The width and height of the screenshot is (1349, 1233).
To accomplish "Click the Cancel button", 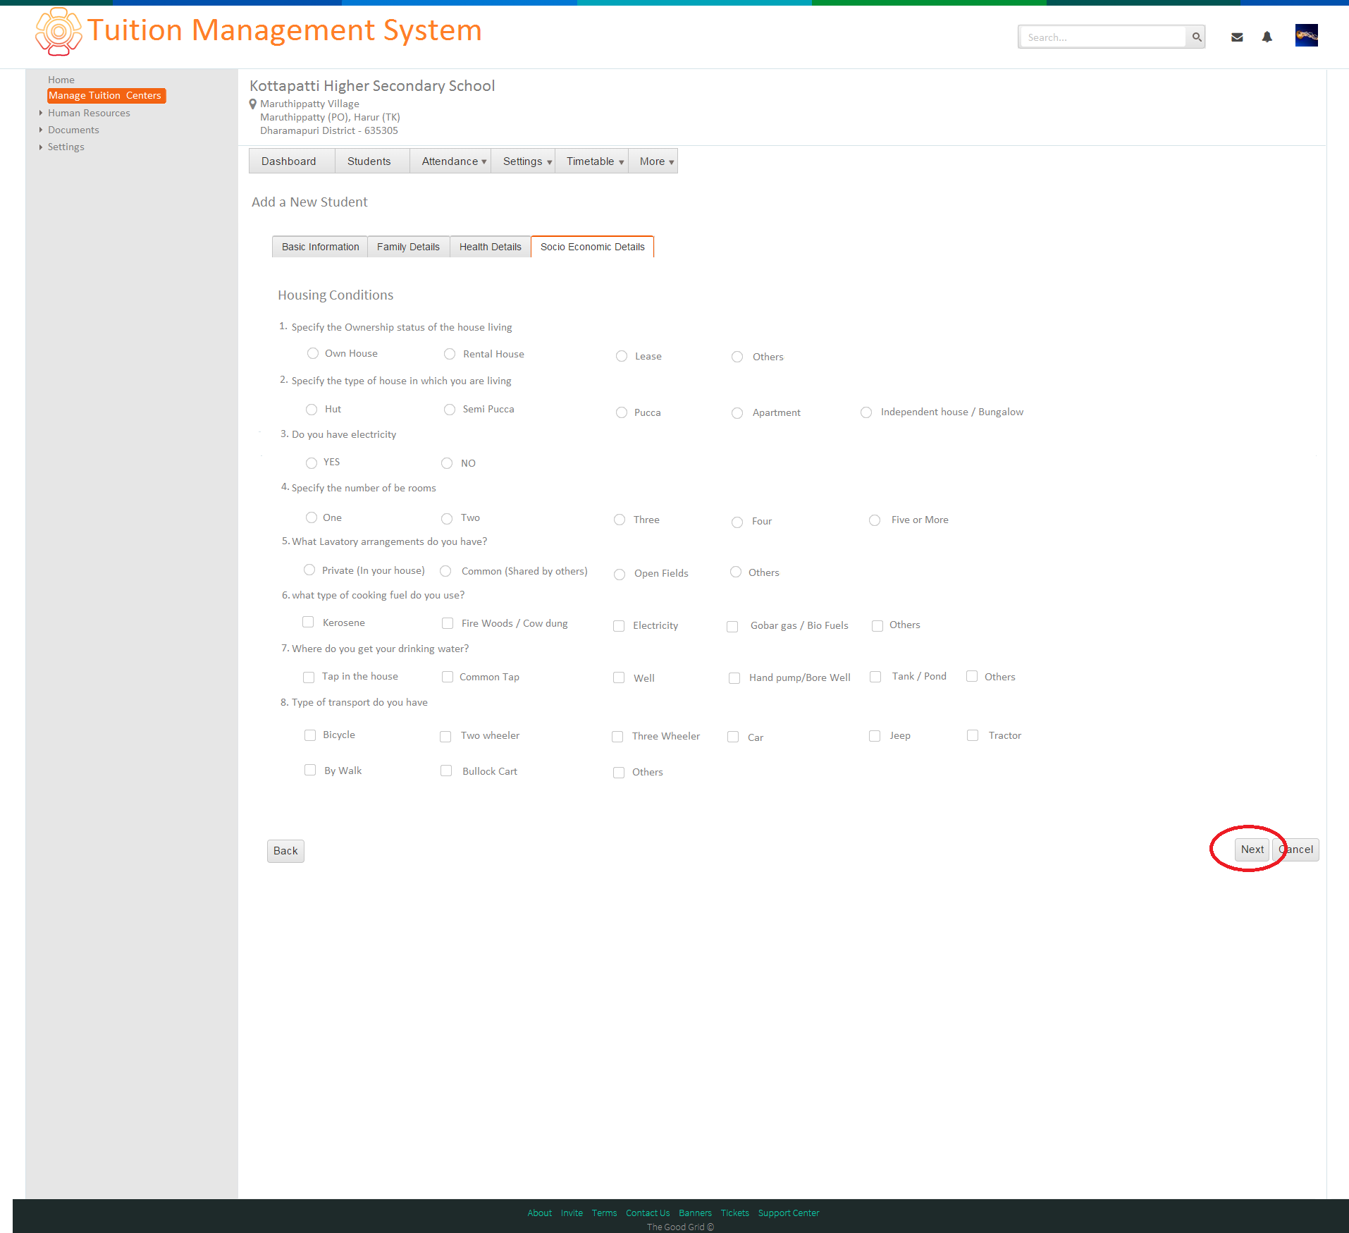I will (x=1296, y=849).
